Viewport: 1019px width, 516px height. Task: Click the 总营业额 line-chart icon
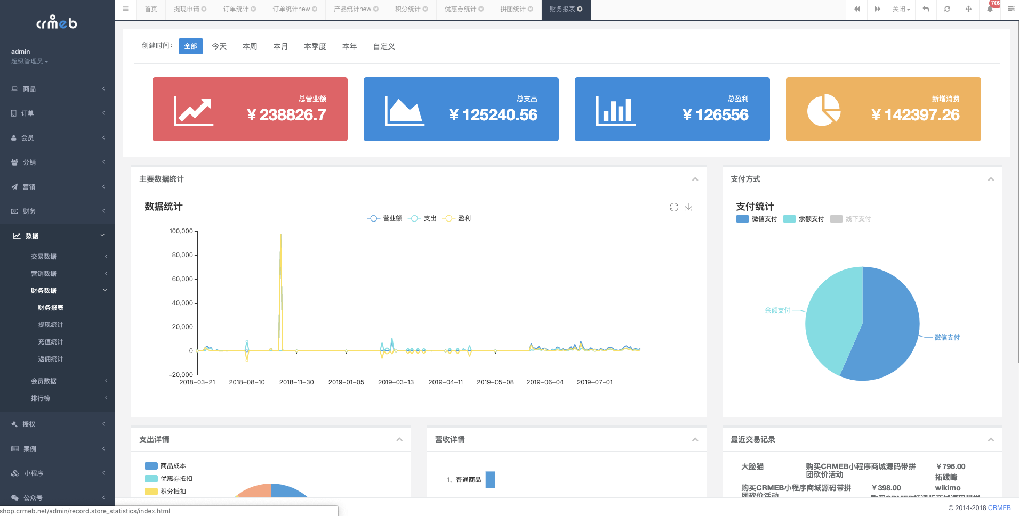(194, 112)
